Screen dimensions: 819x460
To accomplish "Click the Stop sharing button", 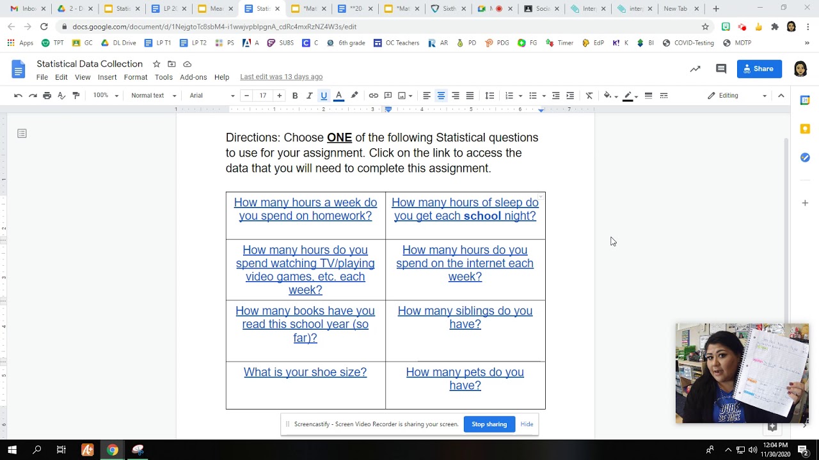I will click(x=489, y=424).
